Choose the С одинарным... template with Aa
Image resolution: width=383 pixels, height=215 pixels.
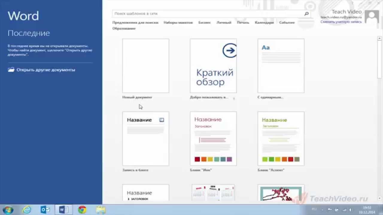[281, 66]
